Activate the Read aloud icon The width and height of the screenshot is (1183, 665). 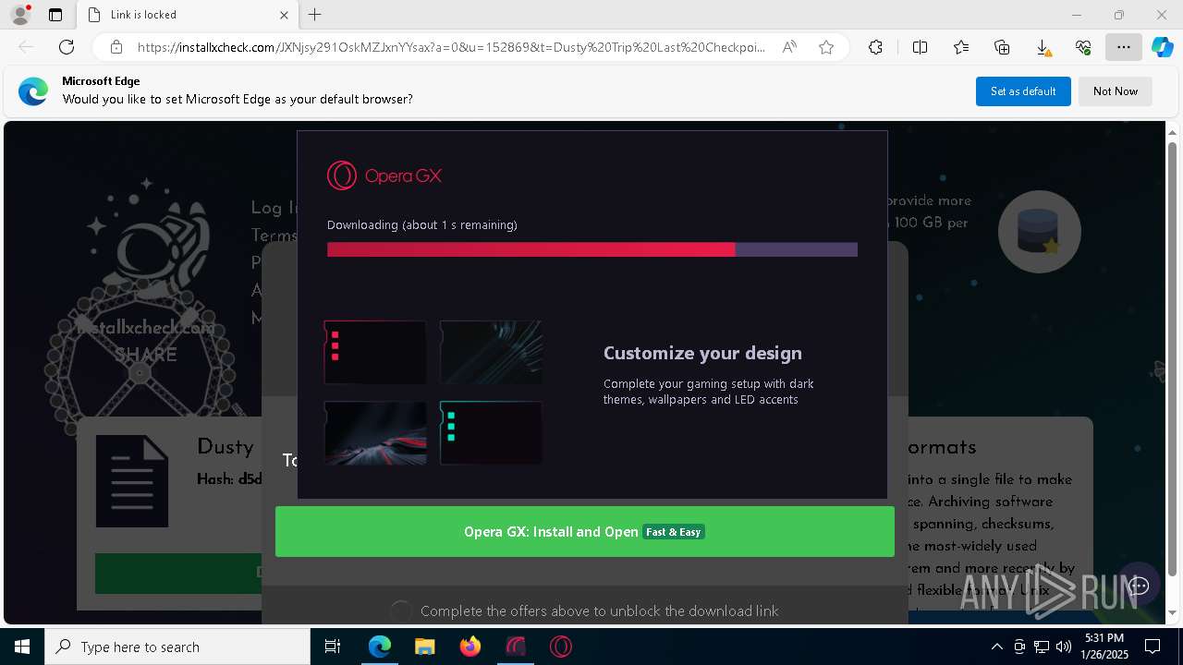tap(789, 47)
